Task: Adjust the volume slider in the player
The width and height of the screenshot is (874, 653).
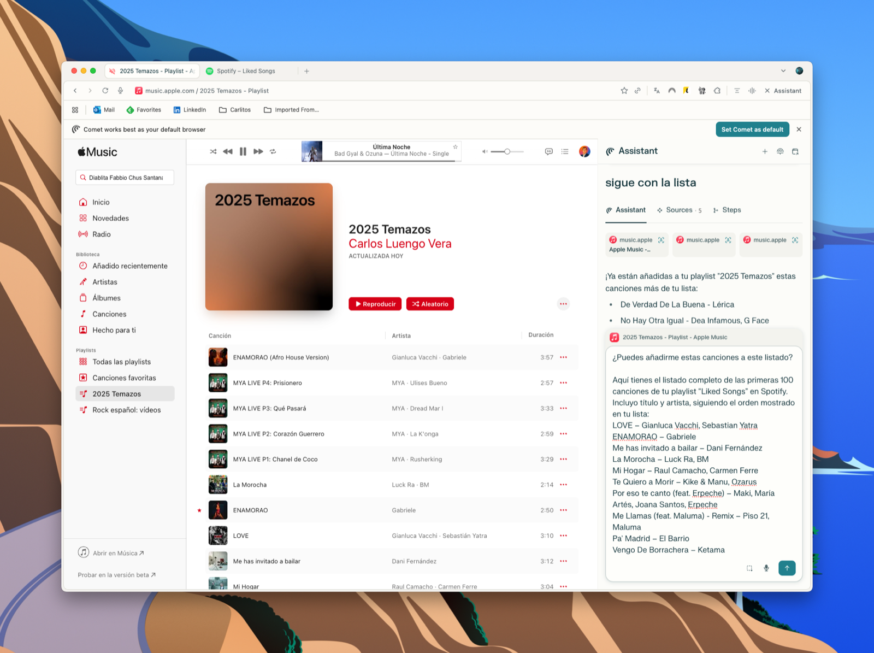Action: [x=508, y=151]
